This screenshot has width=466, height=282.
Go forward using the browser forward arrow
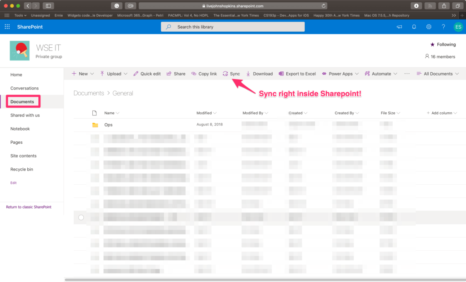tap(35, 5)
